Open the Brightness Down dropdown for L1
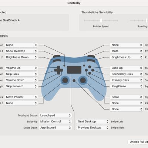Viewport: 148px width, 148px height. click(21, 57)
